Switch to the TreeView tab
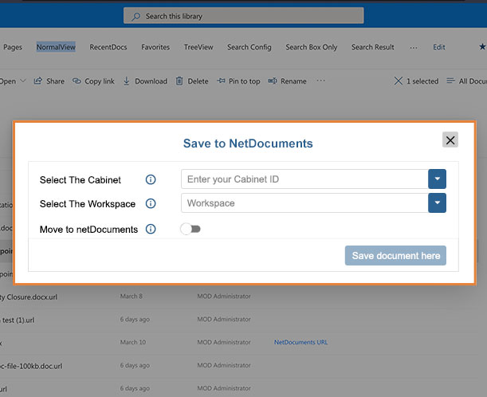Image resolution: width=487 pixels, height=397 pixels. 198,47
